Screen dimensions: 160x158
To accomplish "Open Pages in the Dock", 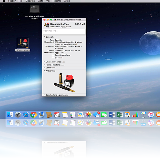I will (x=127, y=115).
